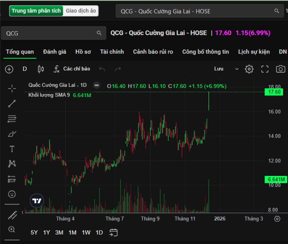Click the QCG symbol search field
The width and height of the screenshot is (288, 244).
[x=50, y=33]
